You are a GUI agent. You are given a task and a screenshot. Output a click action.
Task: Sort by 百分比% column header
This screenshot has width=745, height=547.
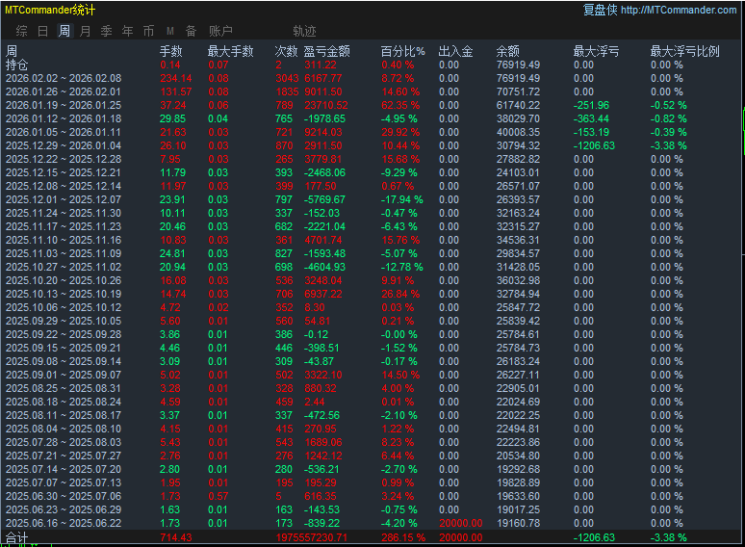coord(403,51)
